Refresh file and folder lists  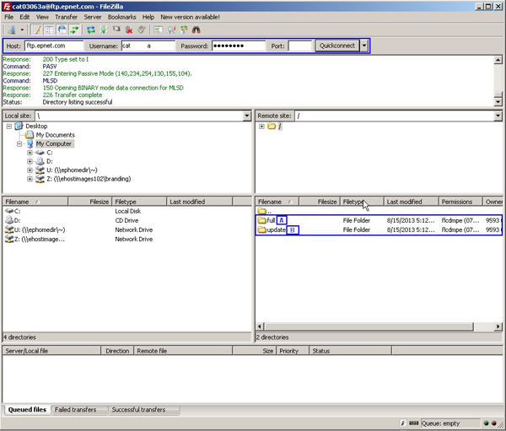91,30
